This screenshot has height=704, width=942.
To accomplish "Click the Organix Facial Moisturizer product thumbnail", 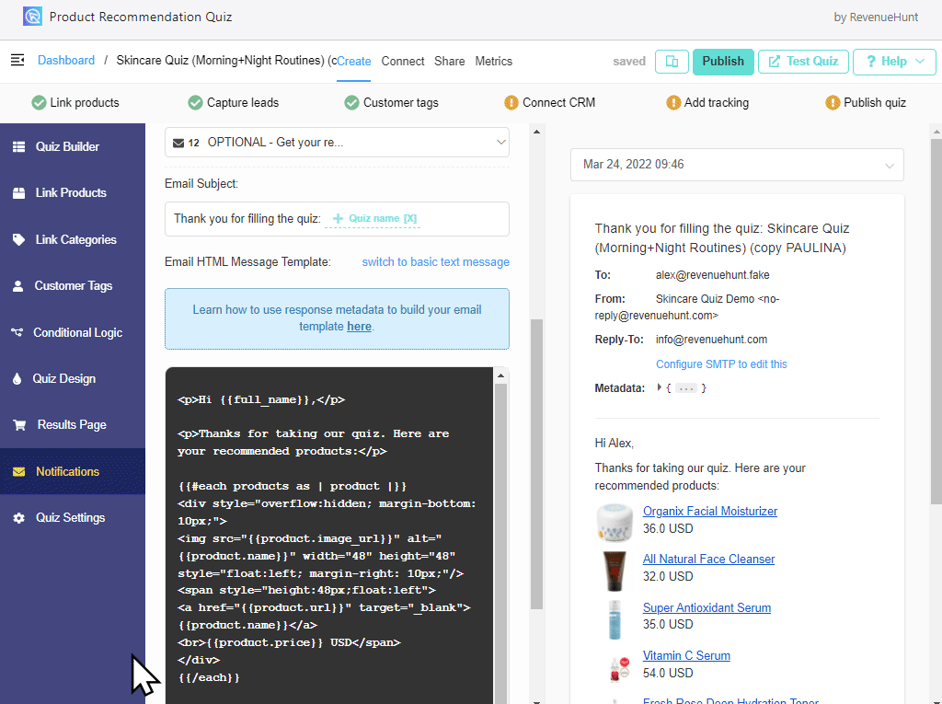I will [615, 522].
